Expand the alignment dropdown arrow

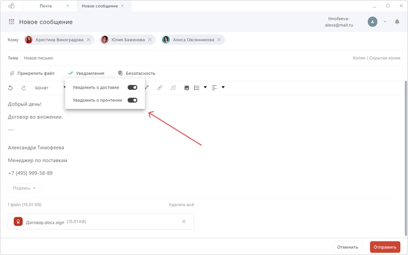pyautogui.click(x=223, y=87)
